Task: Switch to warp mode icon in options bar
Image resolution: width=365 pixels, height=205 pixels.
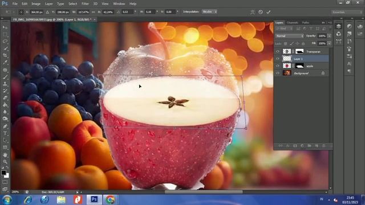Action: point(252,12)
